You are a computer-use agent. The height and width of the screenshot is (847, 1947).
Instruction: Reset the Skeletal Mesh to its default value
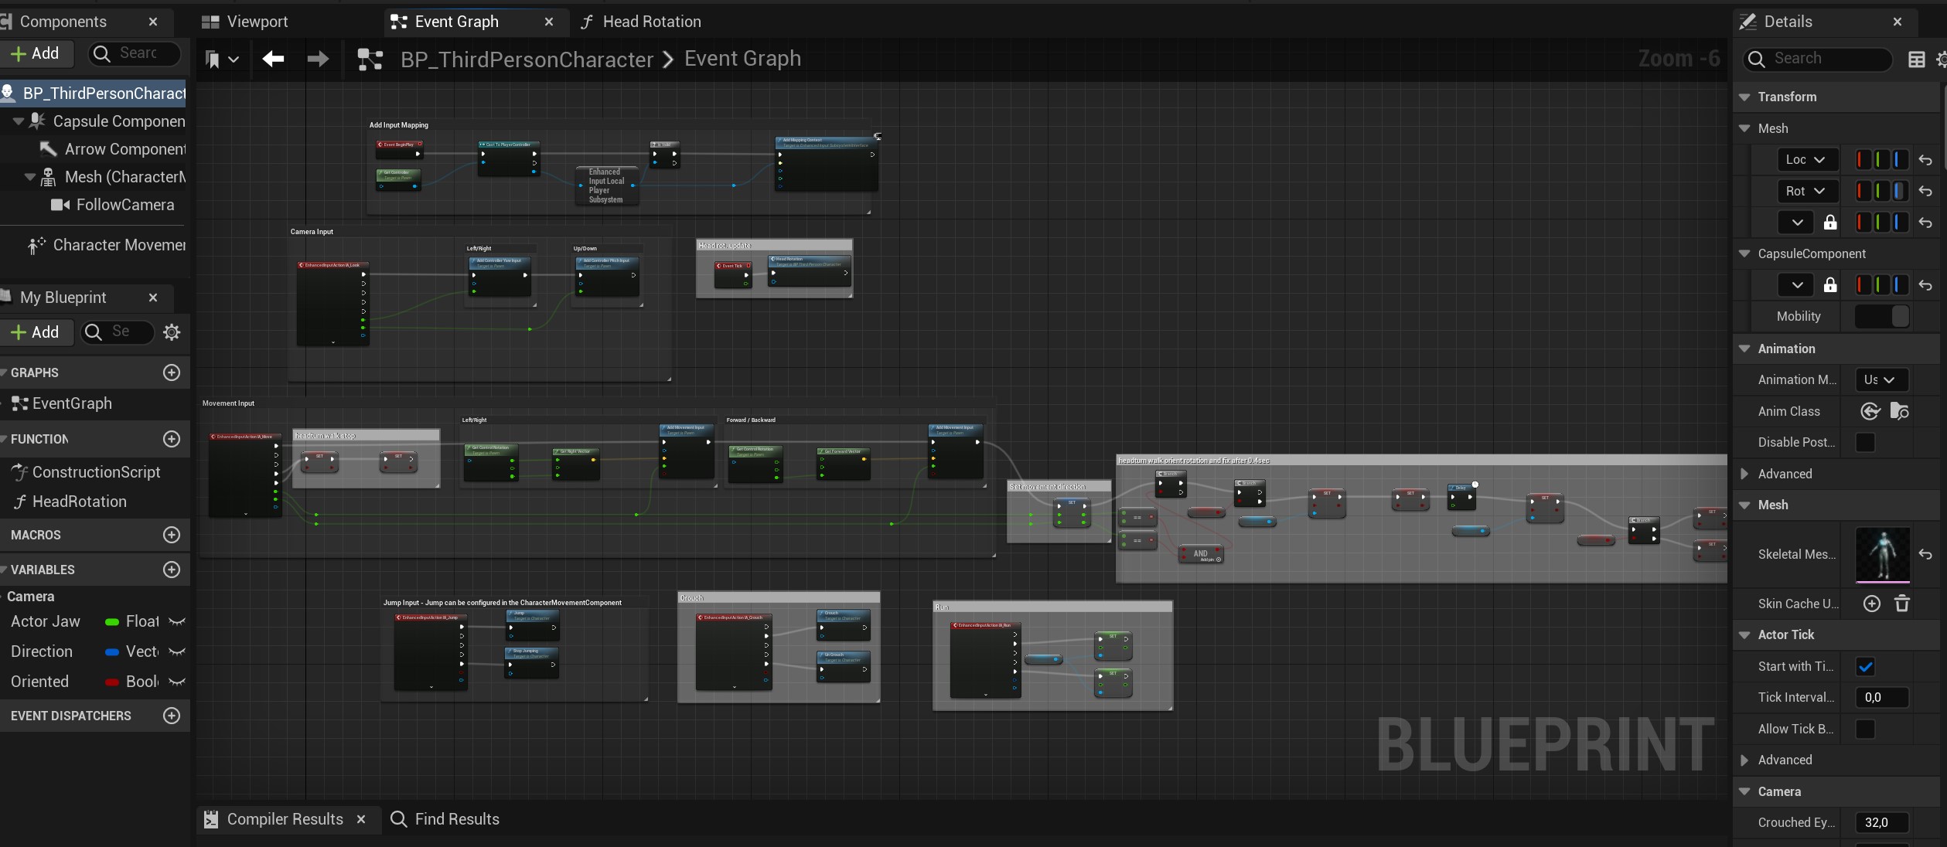tap(1925, 554)
